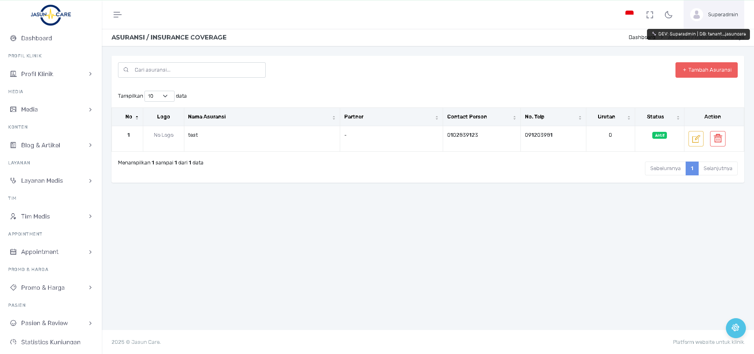Open the Dashboard menu item
The height and width of the screenshot is (354, 754).
tap(37, 38)
